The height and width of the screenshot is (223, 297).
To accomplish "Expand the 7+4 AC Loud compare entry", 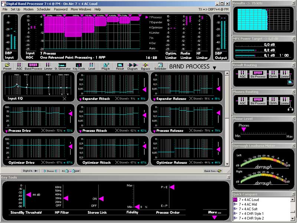I will [235, 200].
